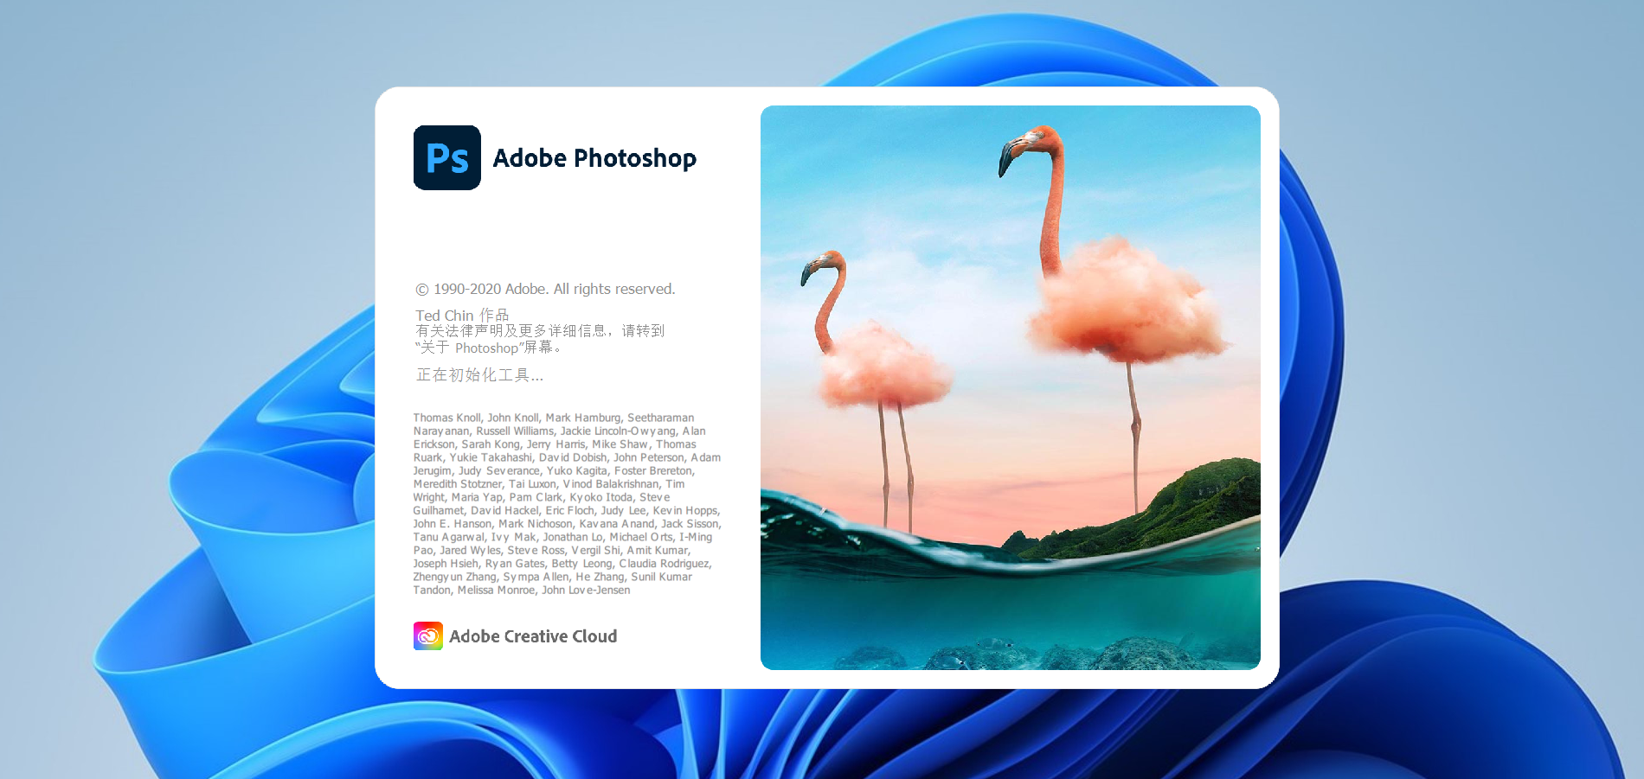Click the "有关法律声明及更多详细信息，请转到" line
This screenshot has height=779, width=1644.
(x=540, y=330)
